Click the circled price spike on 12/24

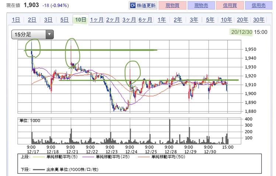pos(130,72)
